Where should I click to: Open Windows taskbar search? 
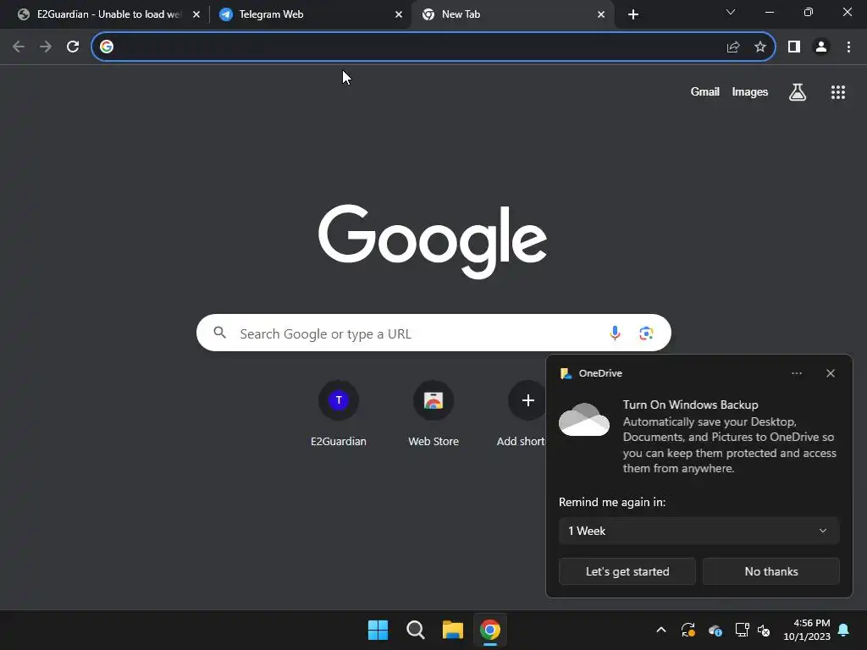pyautogui.click(x=415, y=630)
